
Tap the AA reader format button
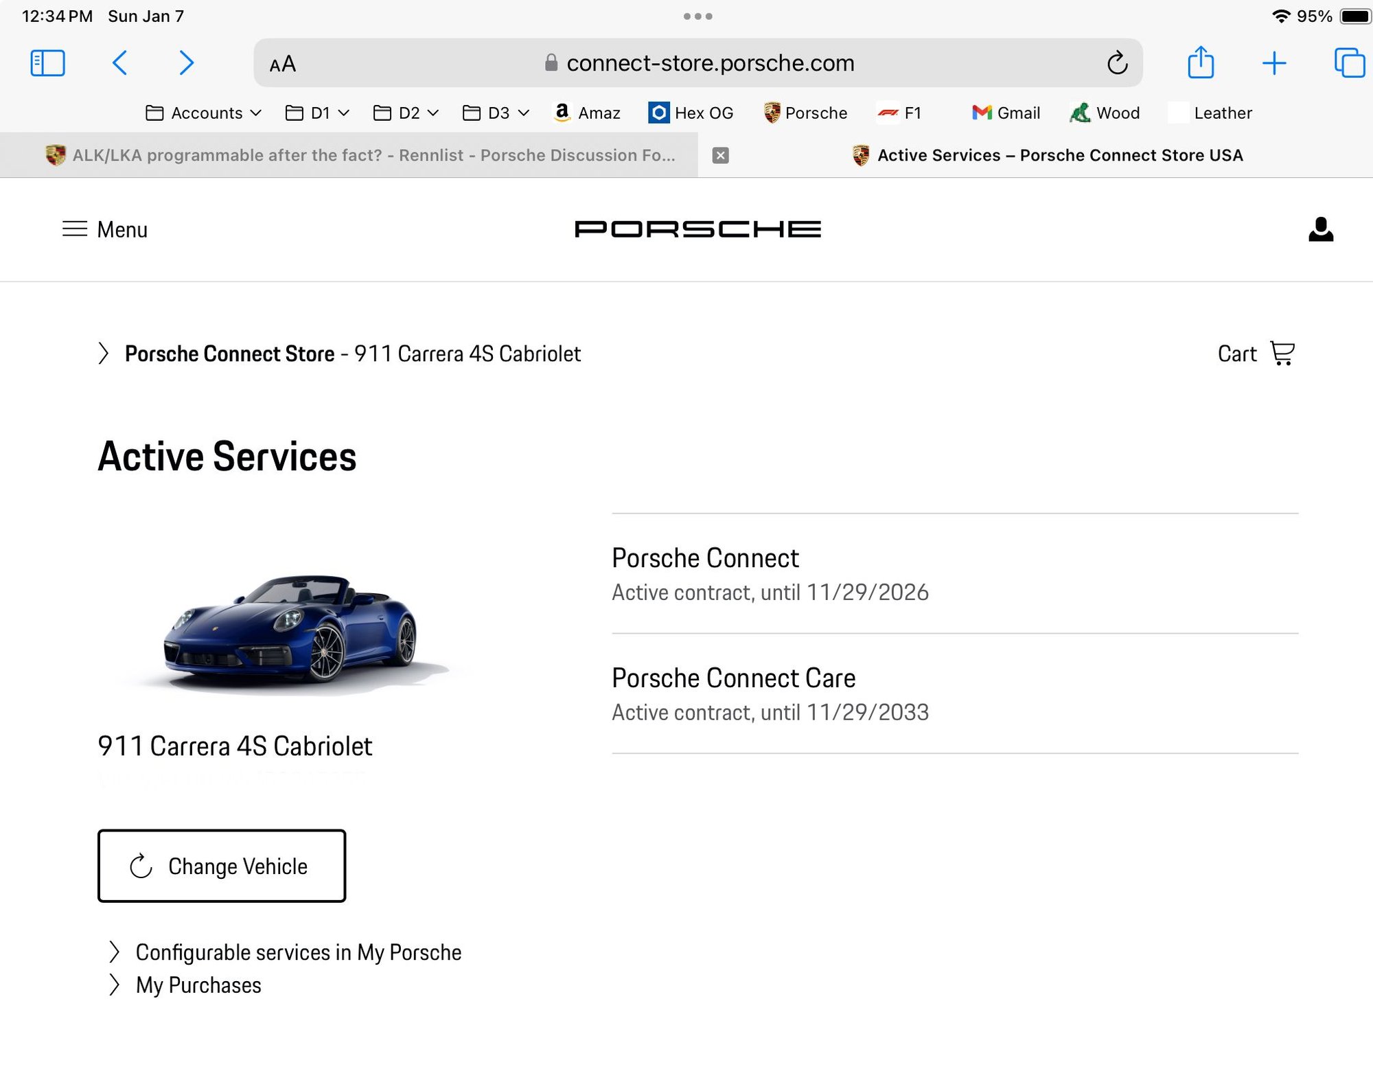283,64
